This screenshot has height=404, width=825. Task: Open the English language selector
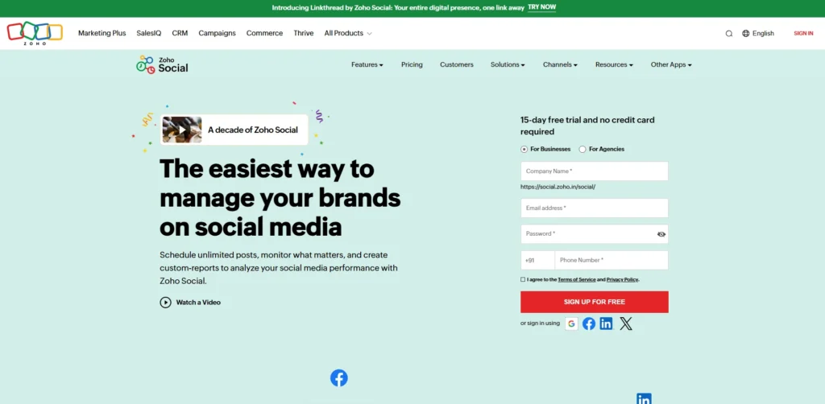click(763, 33)
